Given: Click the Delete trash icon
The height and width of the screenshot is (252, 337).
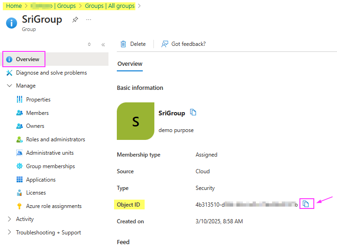Looking at the screenshot, I should [x=123, y=44].
